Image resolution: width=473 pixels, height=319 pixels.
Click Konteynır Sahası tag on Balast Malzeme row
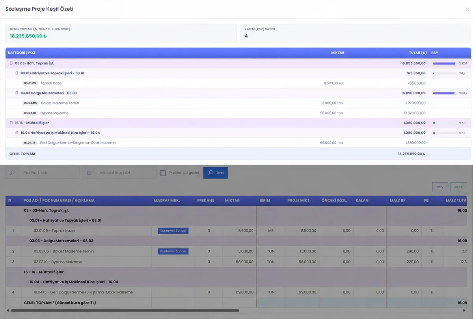pos(173,251)
